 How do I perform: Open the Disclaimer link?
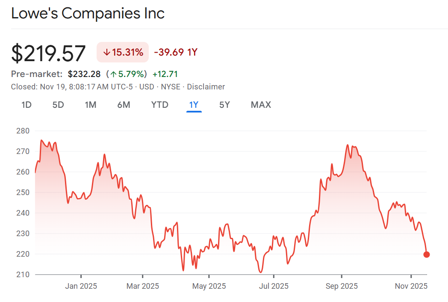point(206,87)
